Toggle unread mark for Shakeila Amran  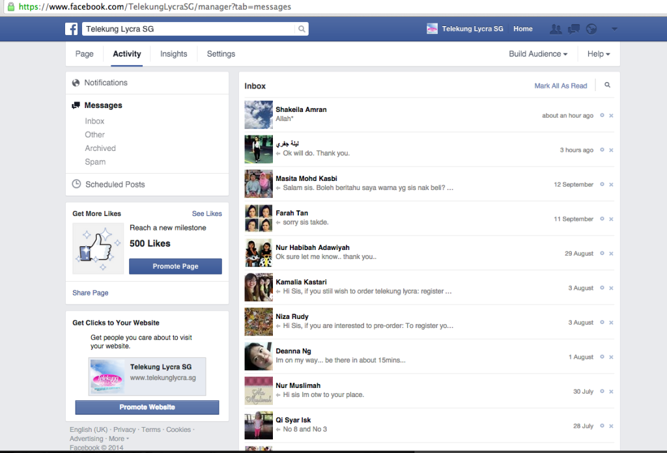602,115
